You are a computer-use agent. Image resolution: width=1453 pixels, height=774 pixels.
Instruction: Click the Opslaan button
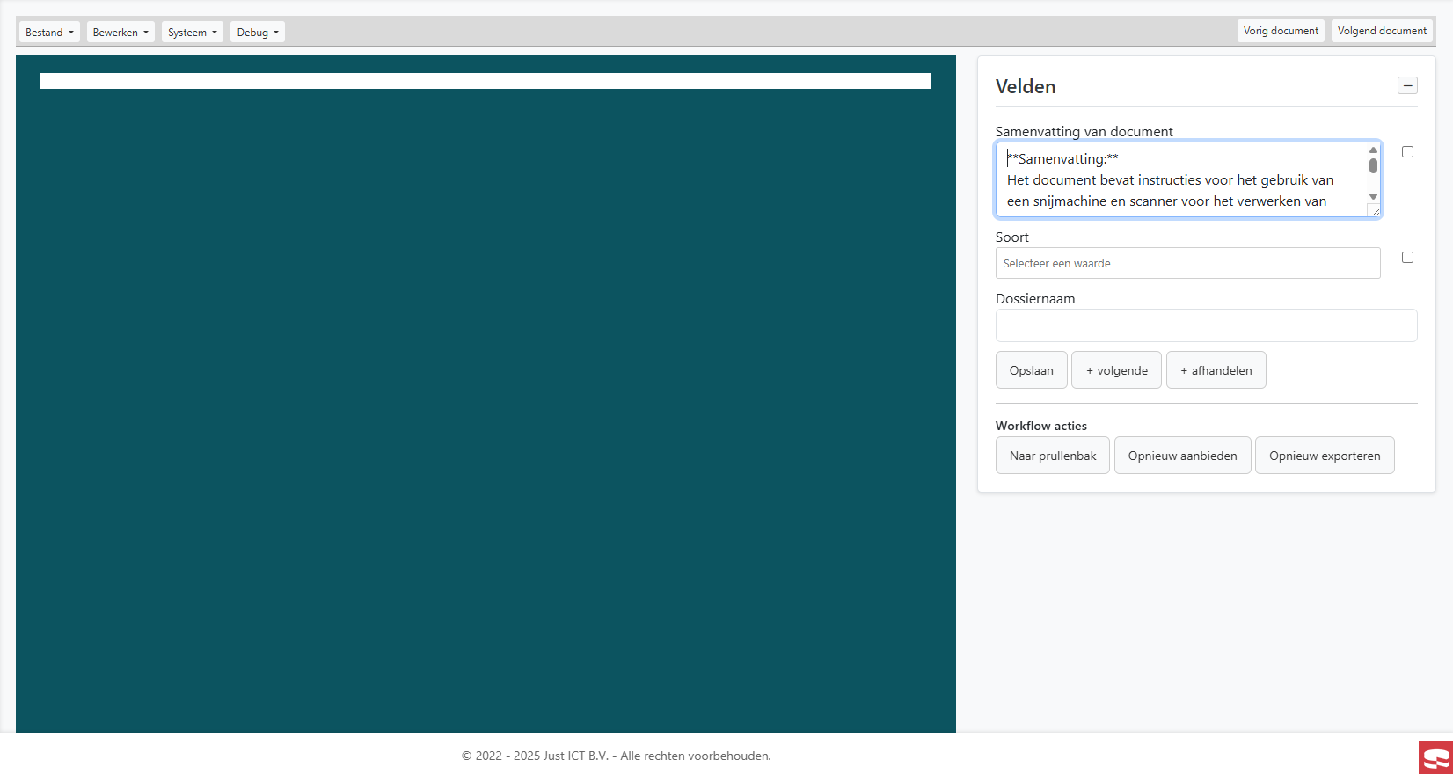(1031, 370)
